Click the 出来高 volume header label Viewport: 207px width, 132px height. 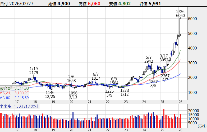tap(20, 106)
